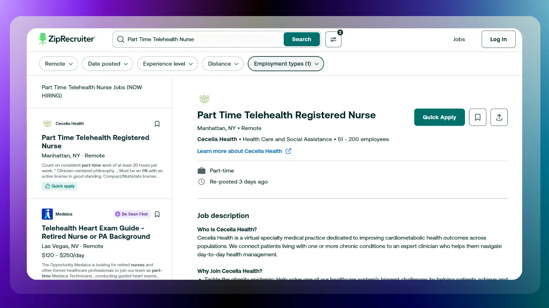Click 'Manhattan, NY • Remote' in job detail
This screenshot has height=308, width=549.
tap(229, 128)
